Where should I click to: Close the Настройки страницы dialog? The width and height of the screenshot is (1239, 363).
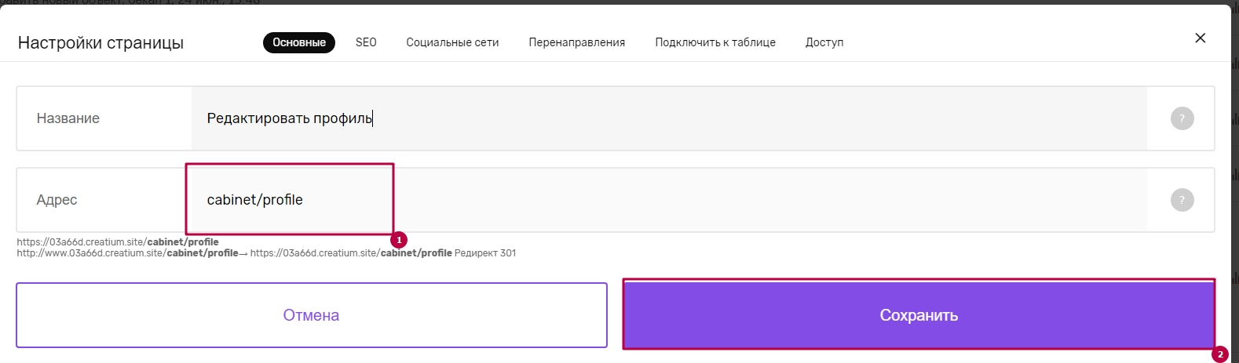pyautogui.click(x=1200, y=38)
